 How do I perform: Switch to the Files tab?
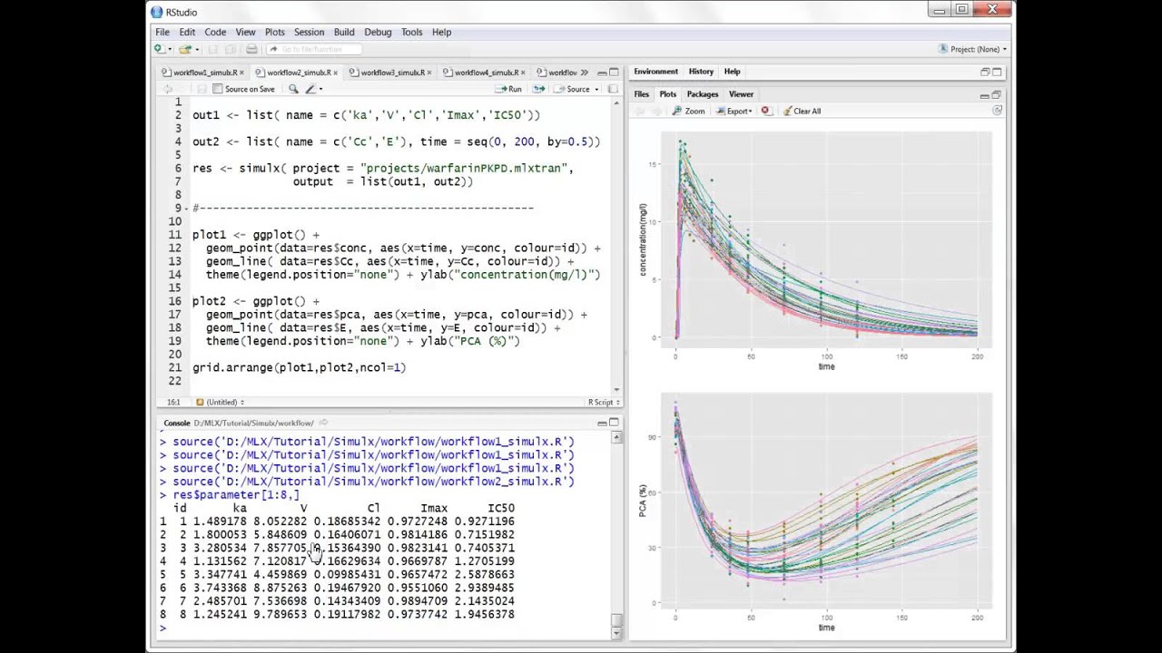tap(641, 94)
